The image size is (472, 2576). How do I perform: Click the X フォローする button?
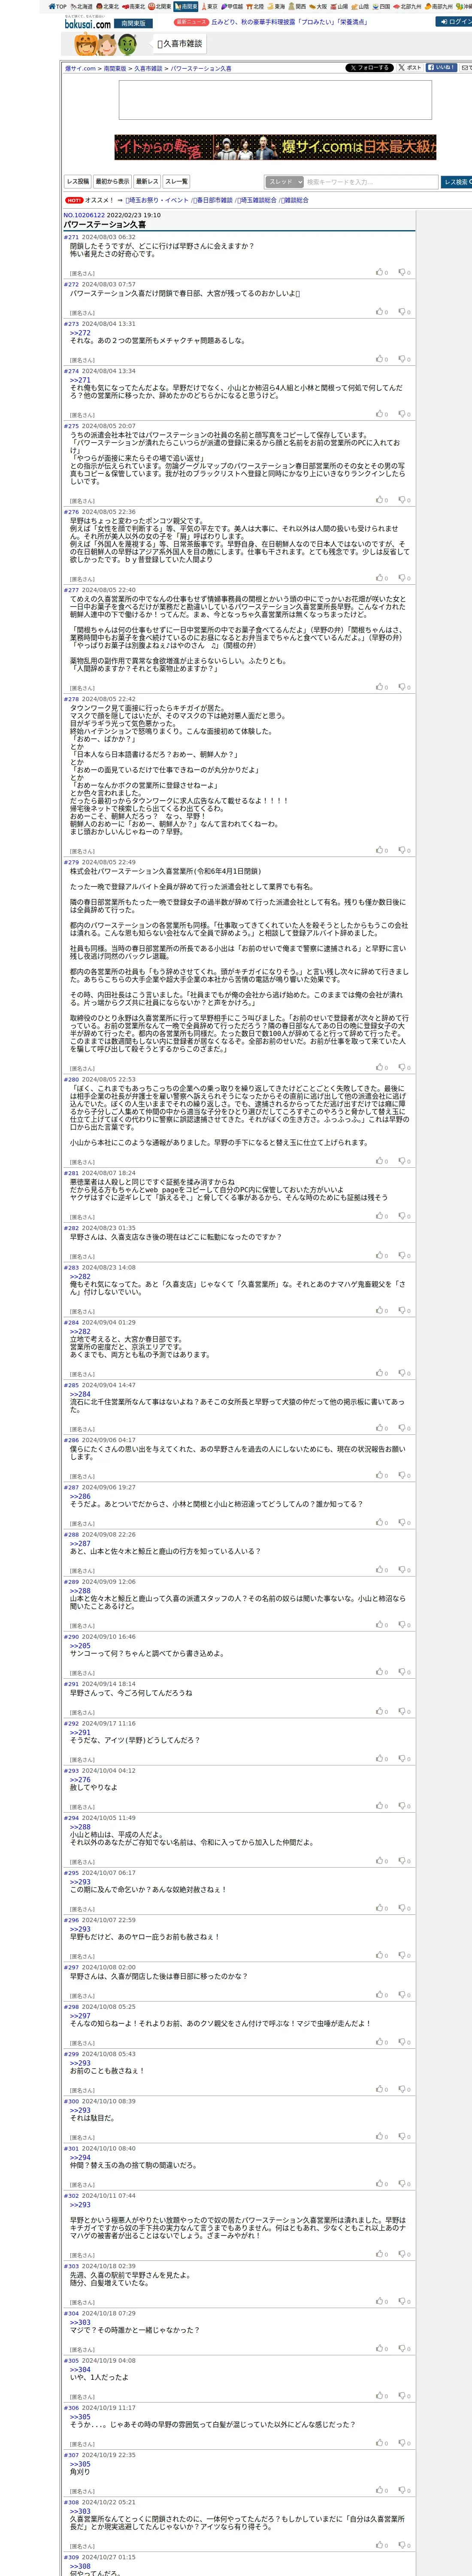click(x=369, y=68)
